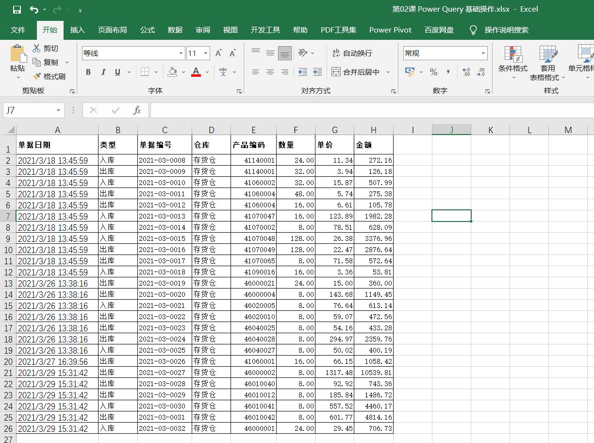Switch to the Power Pivot tab
This screenshot has width=594, height=443.
tap(390, 30)
